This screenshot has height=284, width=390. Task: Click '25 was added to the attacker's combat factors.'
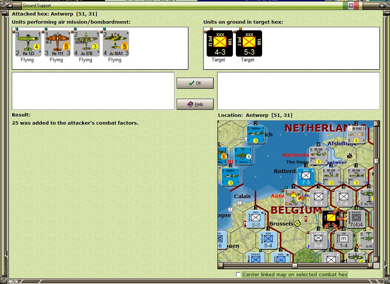pyautogui.click(x=75, y=123)
